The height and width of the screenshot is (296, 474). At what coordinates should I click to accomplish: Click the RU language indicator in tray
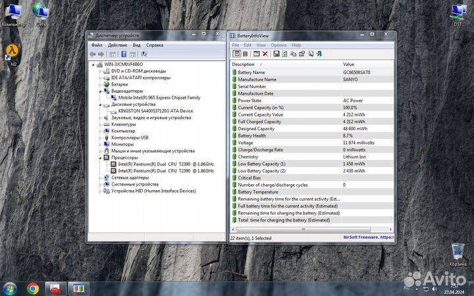tap(407, 288)
